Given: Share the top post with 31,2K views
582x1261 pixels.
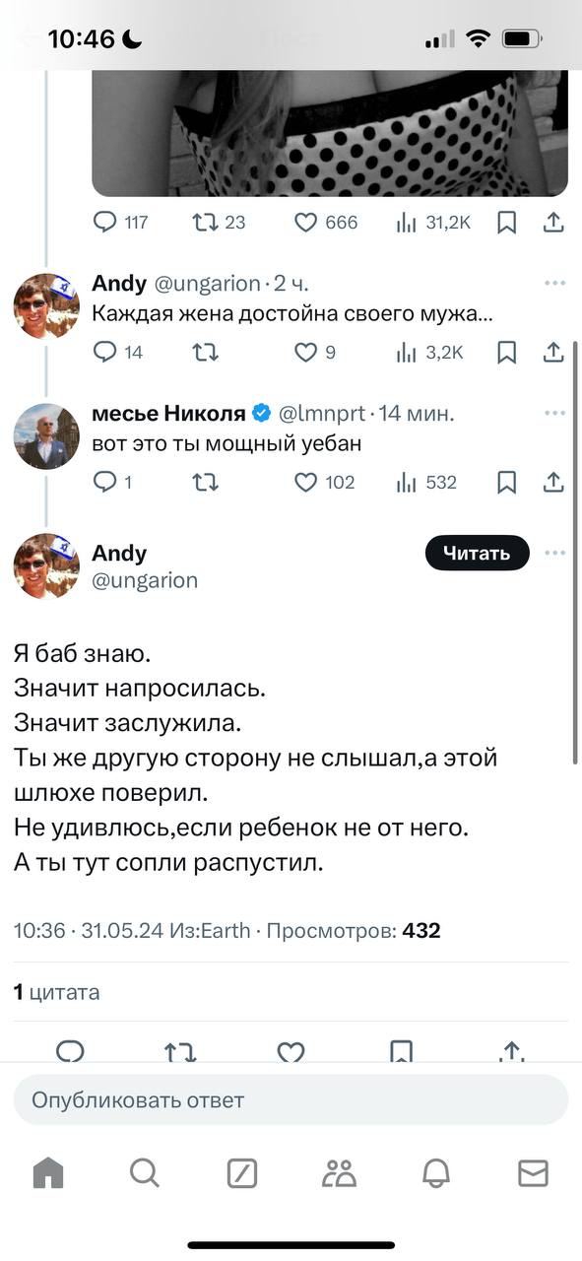Looking at the screenshot, I should (x=553, y=223).
